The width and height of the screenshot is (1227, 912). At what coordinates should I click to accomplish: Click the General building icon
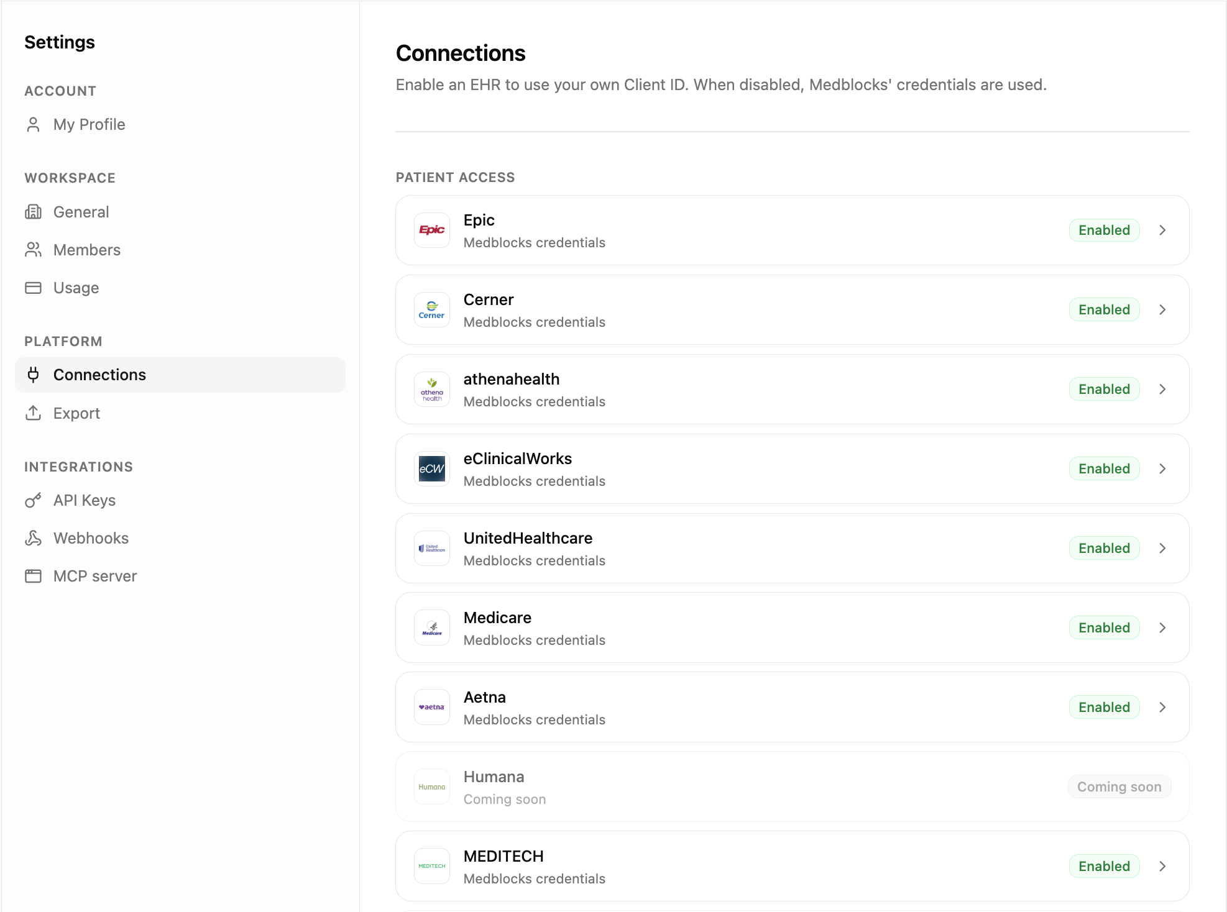coord(33,212)
